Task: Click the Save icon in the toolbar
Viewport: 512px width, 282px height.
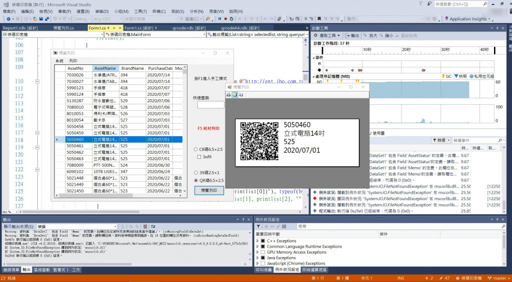Action: [x=41, y=19]
